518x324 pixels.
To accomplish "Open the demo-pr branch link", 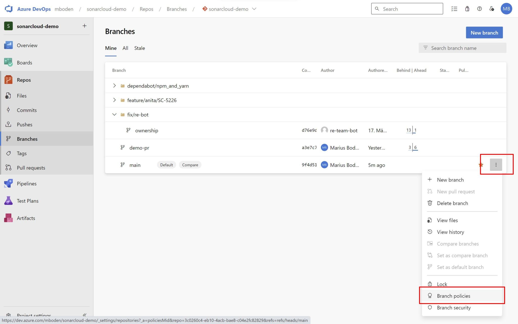I will (x=139, y=148).
